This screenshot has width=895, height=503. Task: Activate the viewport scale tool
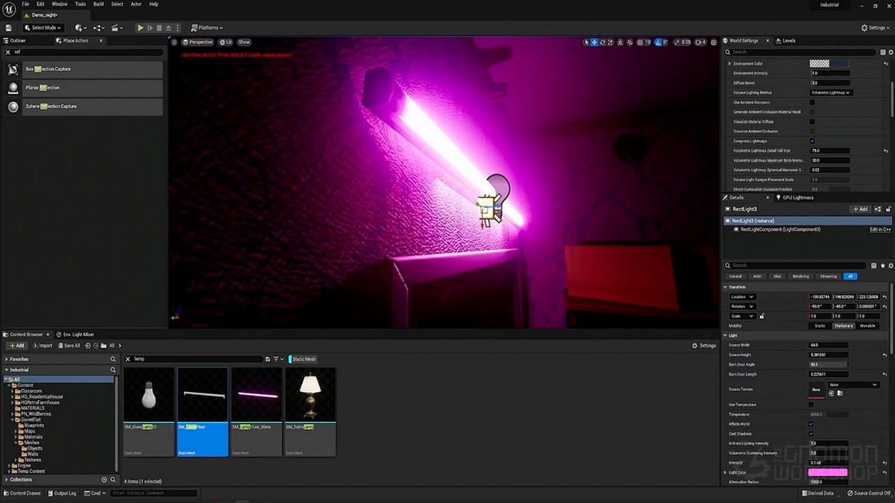pyautogui.click(x=611, y=42)
